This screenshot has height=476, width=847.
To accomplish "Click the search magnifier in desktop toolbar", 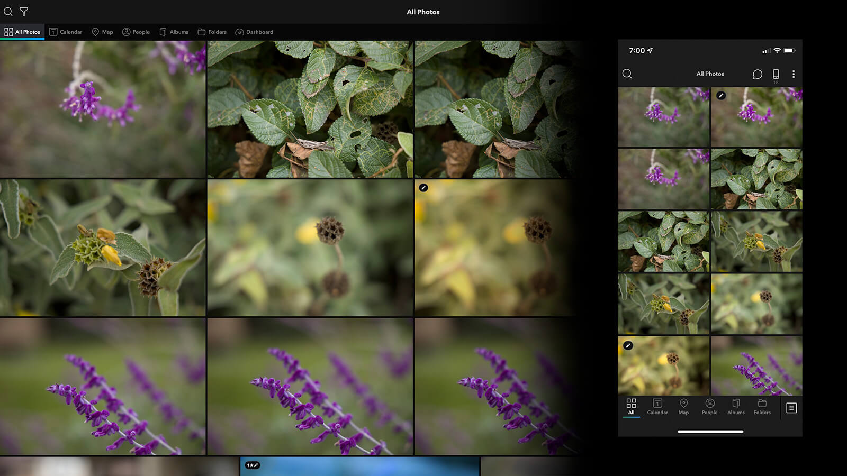I will click(8, 12).
